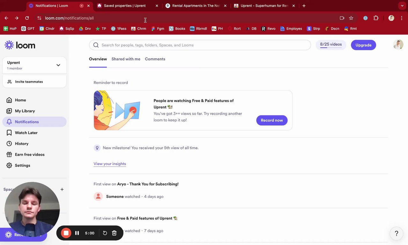Open Strp bookmark

[313, 29]
